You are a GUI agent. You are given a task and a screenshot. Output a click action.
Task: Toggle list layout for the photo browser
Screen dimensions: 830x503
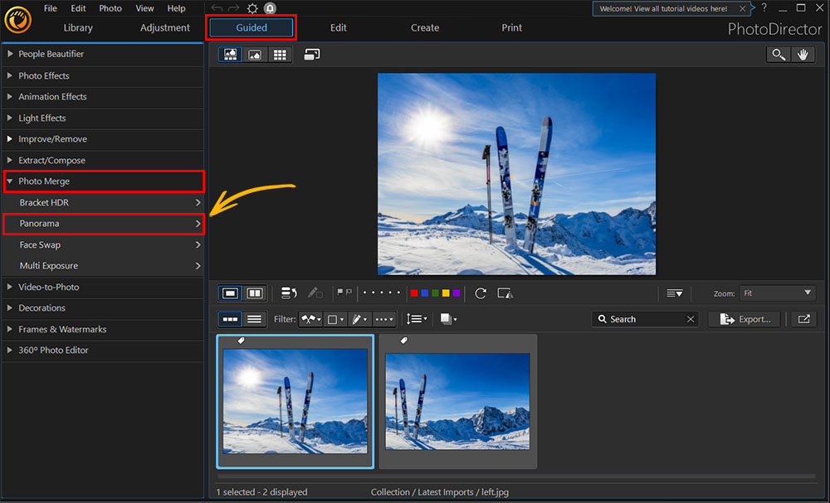255,319
